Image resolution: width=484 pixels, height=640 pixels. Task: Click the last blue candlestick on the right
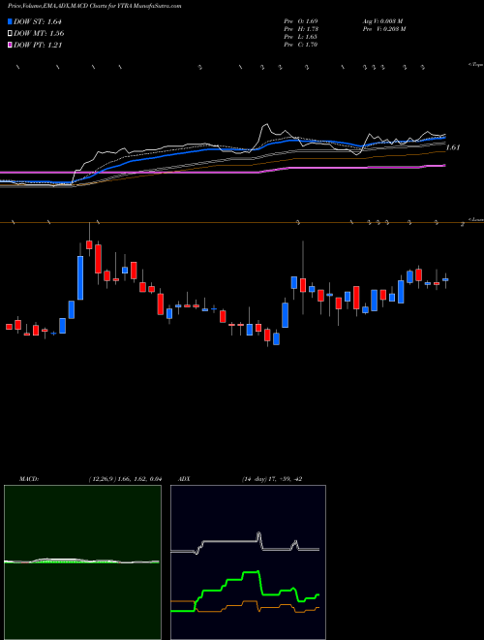tap(445, 279)
